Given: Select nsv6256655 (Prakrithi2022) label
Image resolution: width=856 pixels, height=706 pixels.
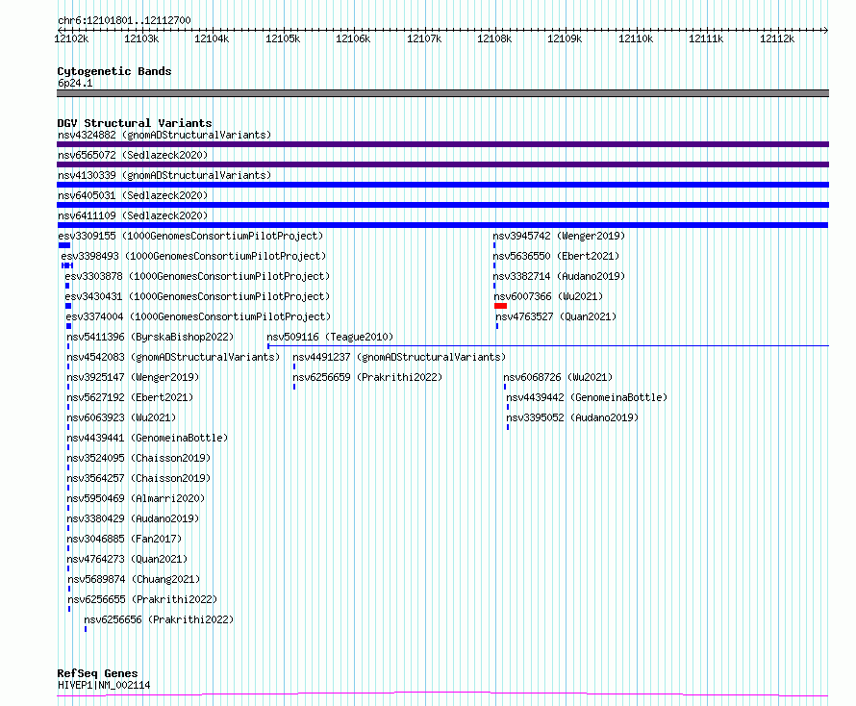Looking at the screenshot, I should click(x=142, y=599).
